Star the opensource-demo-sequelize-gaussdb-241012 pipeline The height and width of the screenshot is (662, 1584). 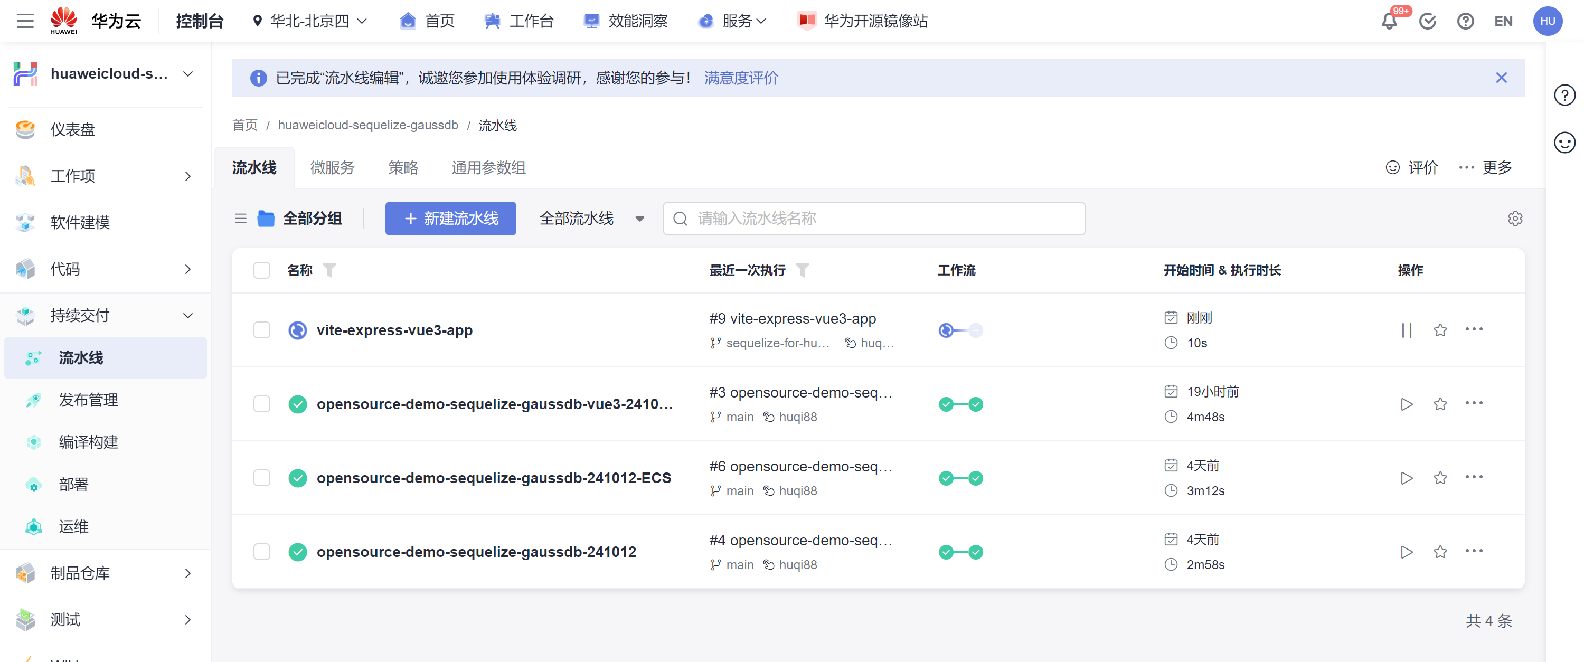pos(1439,552)
